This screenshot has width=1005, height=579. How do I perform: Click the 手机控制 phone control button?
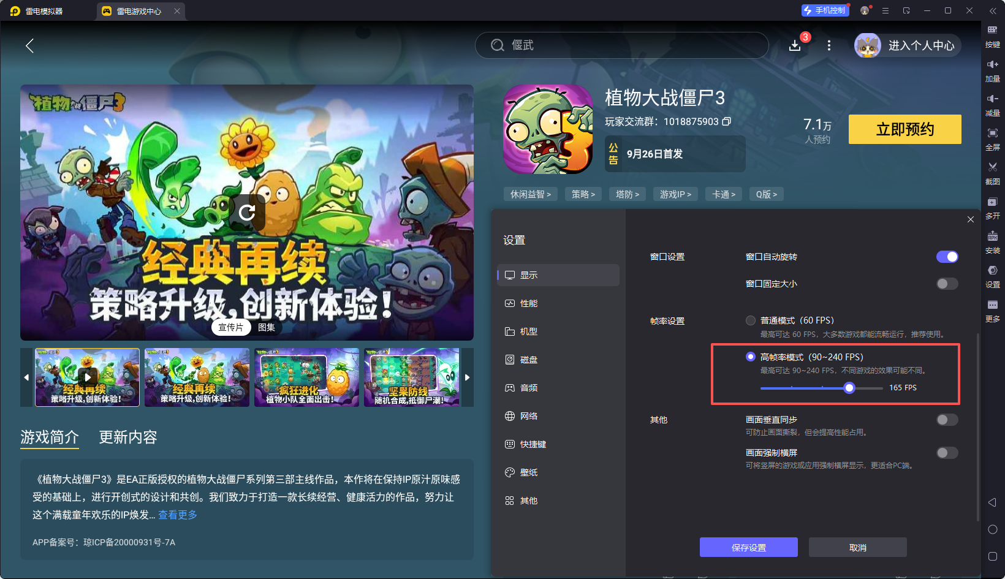coord(825,10)
